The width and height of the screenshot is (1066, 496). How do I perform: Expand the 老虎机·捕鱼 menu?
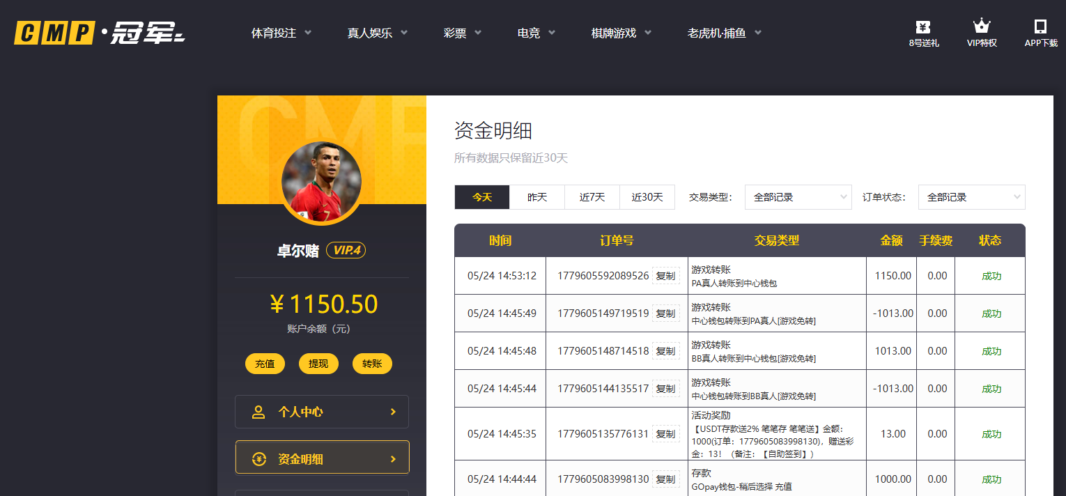(725, 33)
